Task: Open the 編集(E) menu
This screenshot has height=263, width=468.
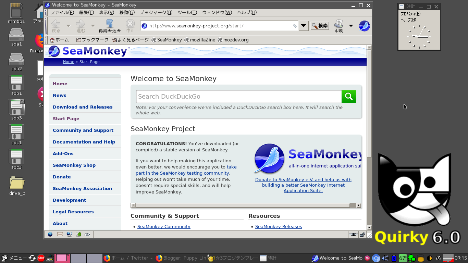Action: [x=86, y=12]
